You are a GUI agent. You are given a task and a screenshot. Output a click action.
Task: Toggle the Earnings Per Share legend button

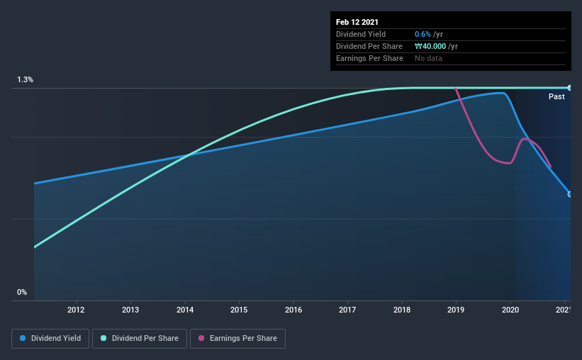click(238, 339)
